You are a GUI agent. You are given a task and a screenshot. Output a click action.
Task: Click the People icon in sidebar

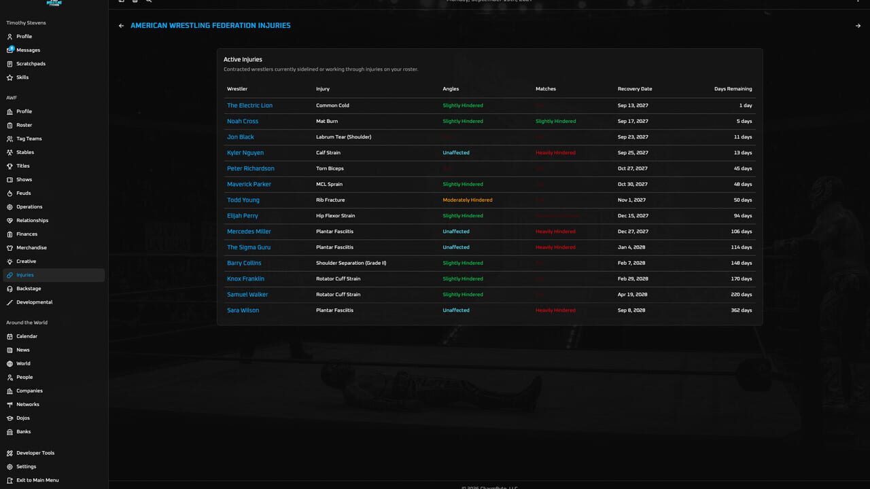10,377
